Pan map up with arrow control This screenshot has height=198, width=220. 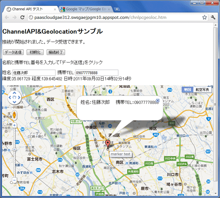pyautogui.click(x=15, y=93)
